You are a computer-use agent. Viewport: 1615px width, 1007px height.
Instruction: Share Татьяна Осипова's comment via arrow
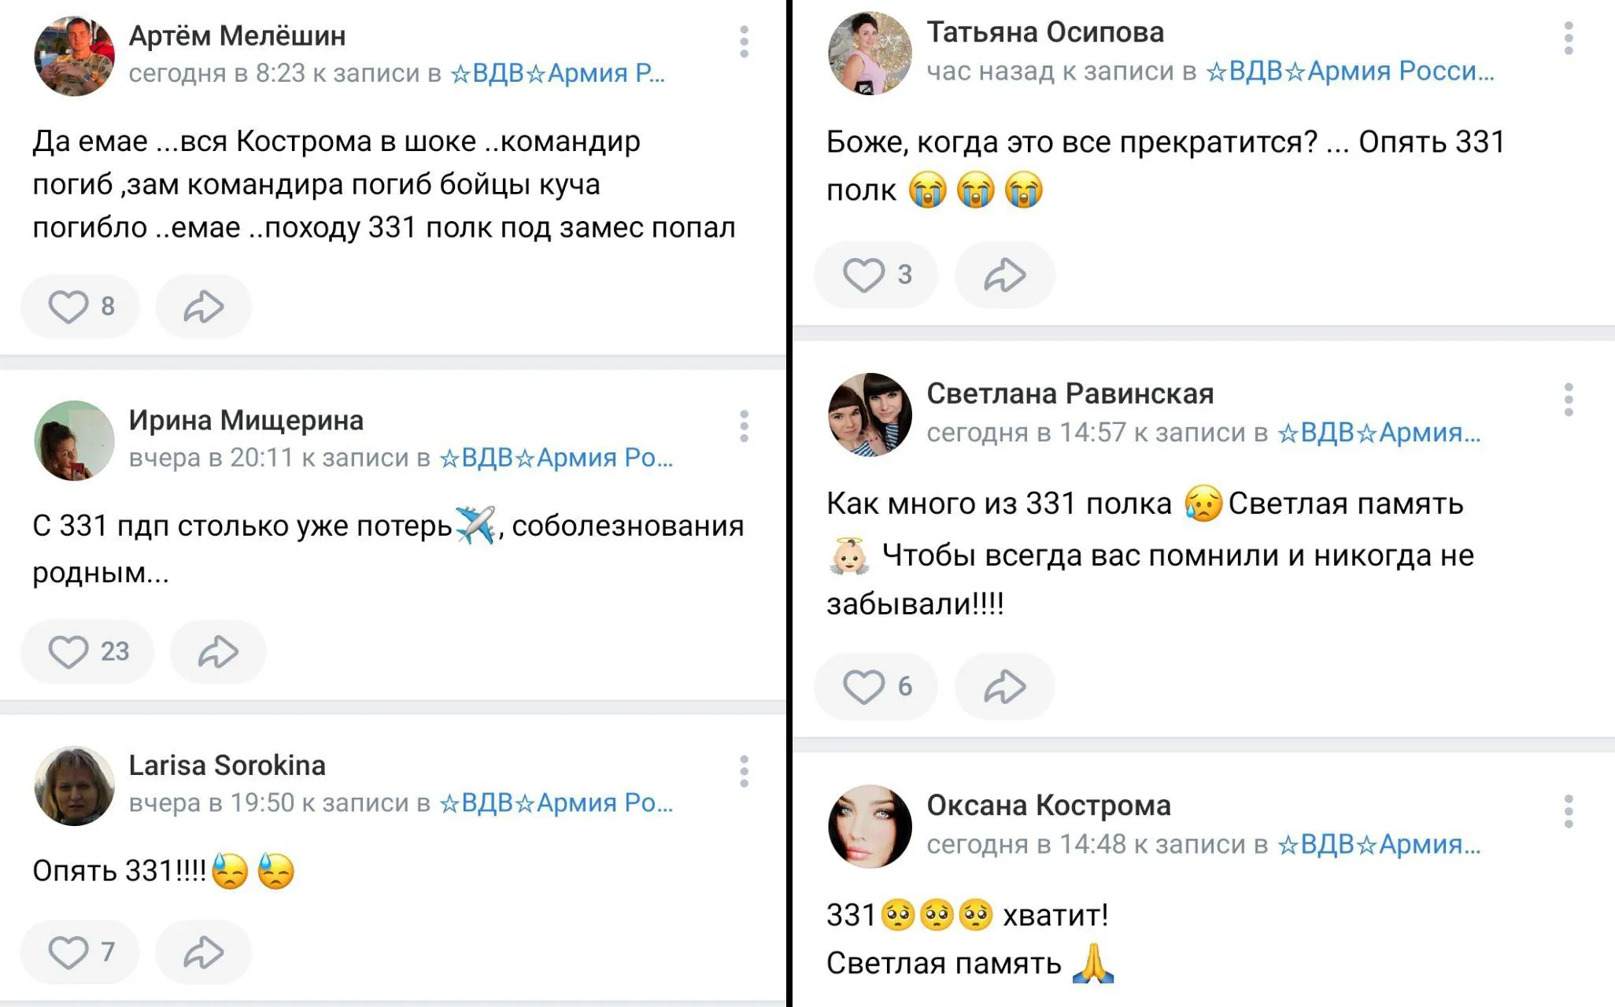point(1005,275)
